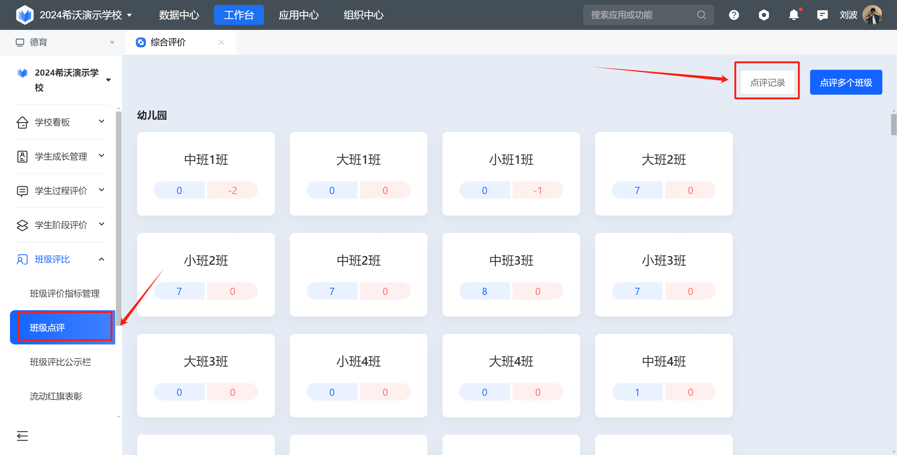Select the 工作台 tab

(x=239, y=15)
